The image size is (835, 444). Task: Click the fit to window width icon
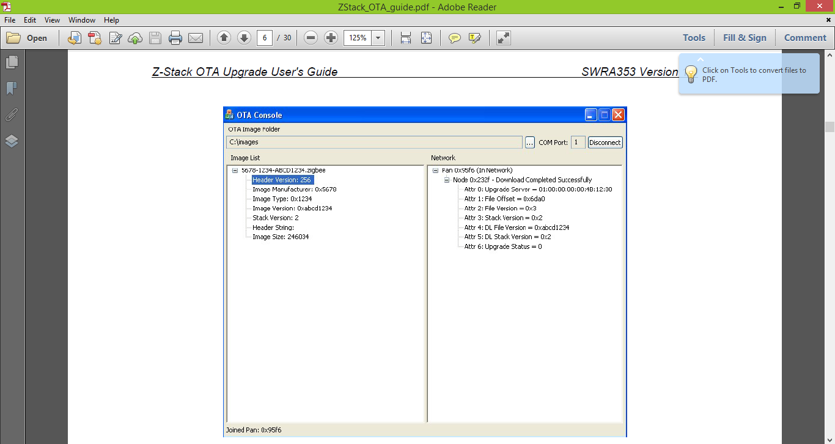click(x=406, y=38)
